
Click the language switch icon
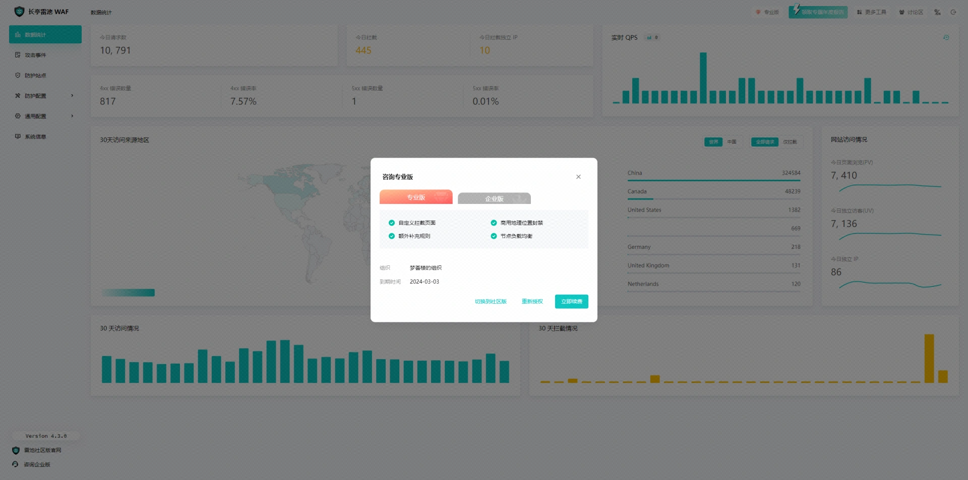[937, 12]
